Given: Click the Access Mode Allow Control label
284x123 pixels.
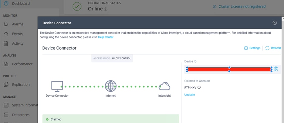Looking at the screenshot, I should coord(112,58).
